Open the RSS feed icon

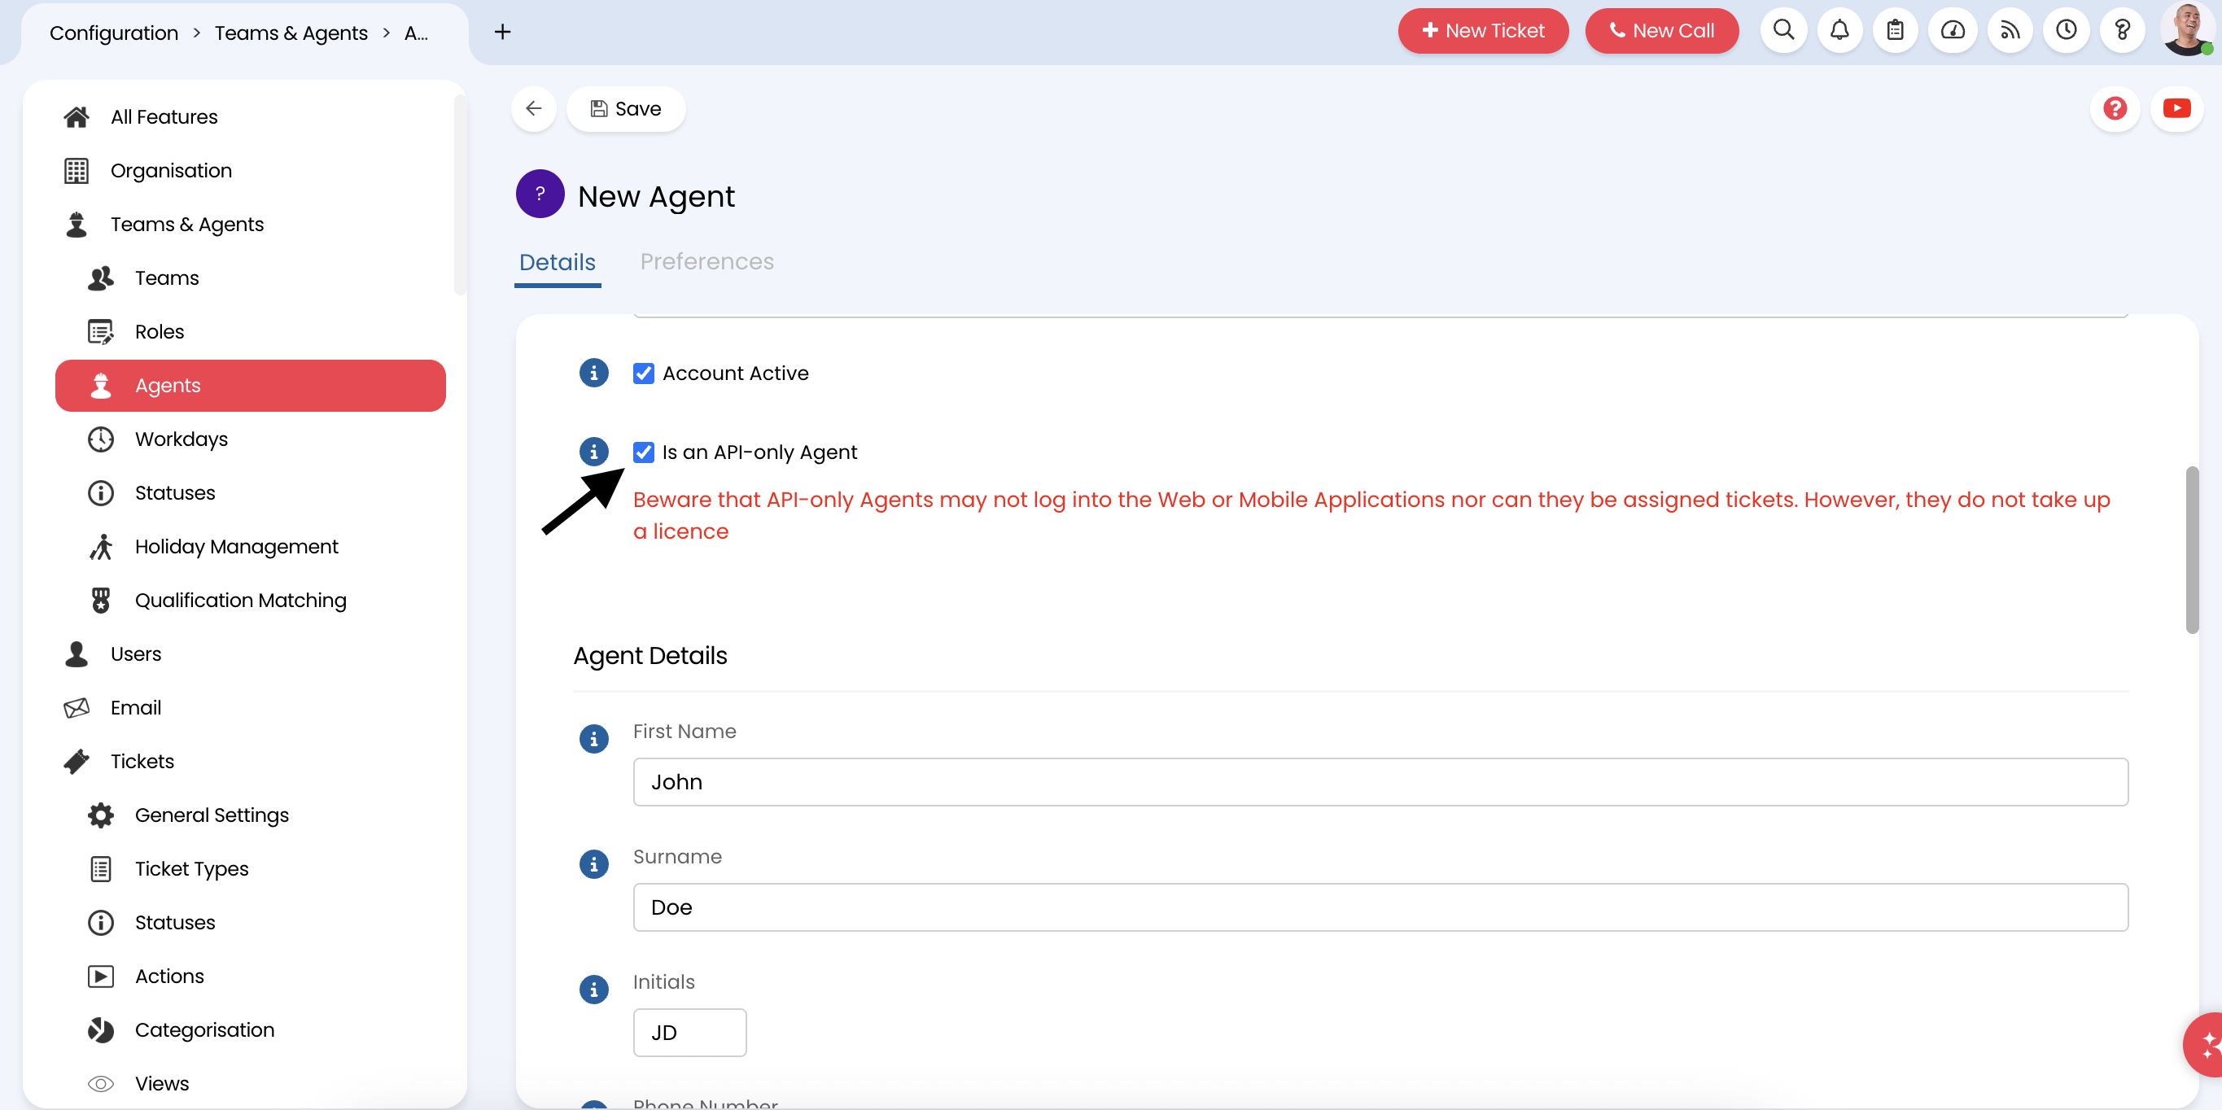(2010, 30)
